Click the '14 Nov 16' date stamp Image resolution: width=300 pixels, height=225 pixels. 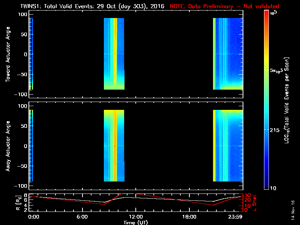[x=293, y=210]
